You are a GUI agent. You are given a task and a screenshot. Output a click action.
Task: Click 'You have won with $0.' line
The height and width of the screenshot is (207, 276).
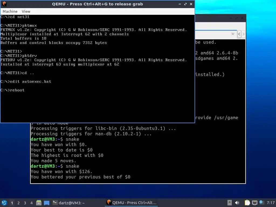point(59,144)
